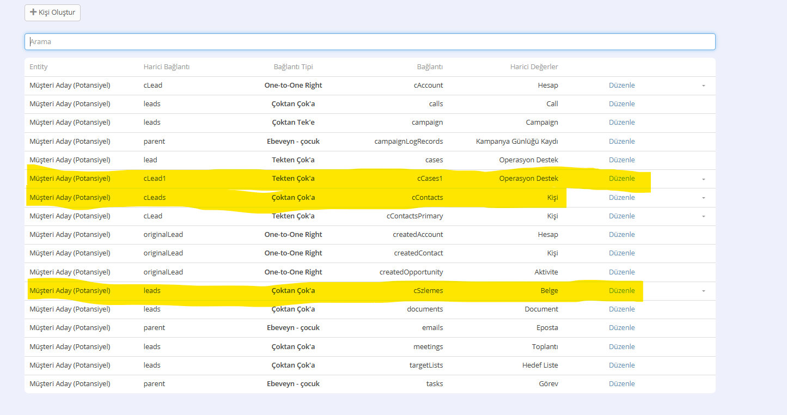Open the dropdown arrow on cSzlemes row
Viewport: 787px width, 415px height.
(703, 291)
